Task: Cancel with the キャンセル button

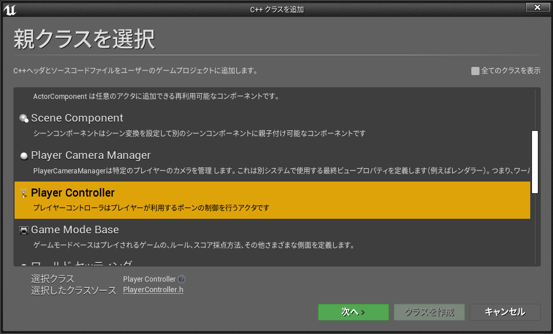Action: 505,312
